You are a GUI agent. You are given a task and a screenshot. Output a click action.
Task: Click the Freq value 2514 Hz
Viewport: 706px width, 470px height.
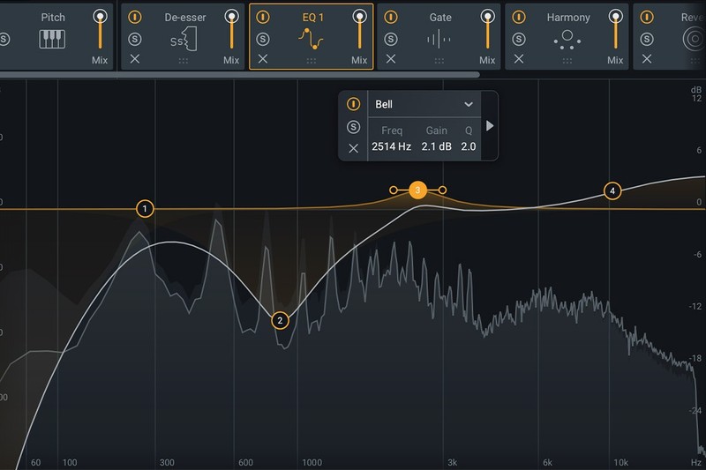(x=391, y=146)
